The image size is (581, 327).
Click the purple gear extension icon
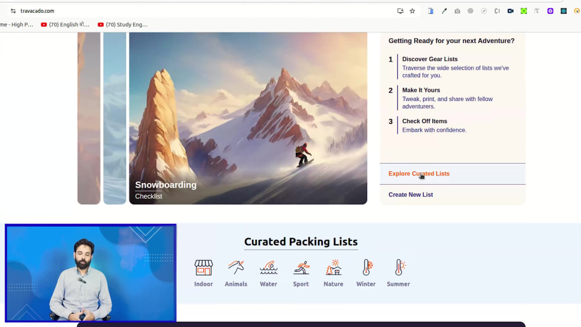pos(550,11)
